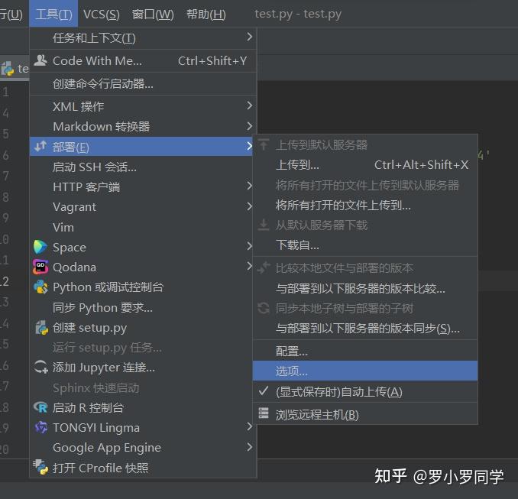
Task: Click the deploy arrows icon beside 部署(E)
Action: [40, 146]
